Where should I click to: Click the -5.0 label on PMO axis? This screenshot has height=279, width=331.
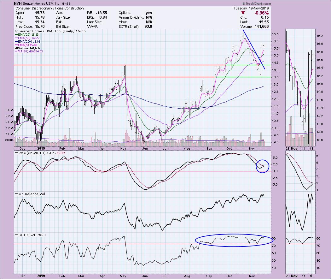tap(275, 185)
